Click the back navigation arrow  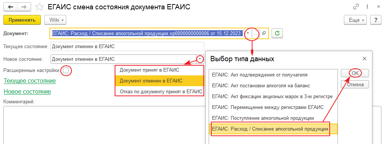tap(11, 7)
